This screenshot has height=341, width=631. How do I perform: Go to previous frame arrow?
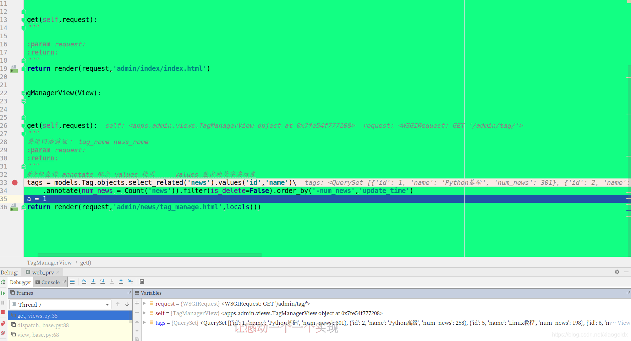[118, 304]
